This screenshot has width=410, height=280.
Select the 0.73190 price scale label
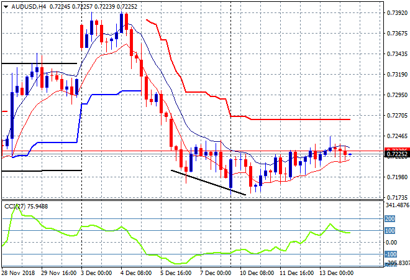(397, 75)
